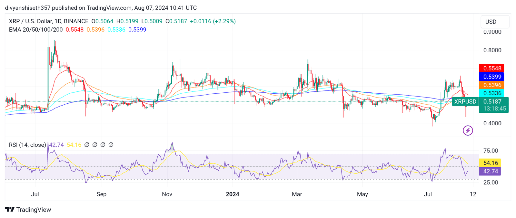
Task: Select the yellow 54.16 RSI axis label
Action: coord(490,163)
